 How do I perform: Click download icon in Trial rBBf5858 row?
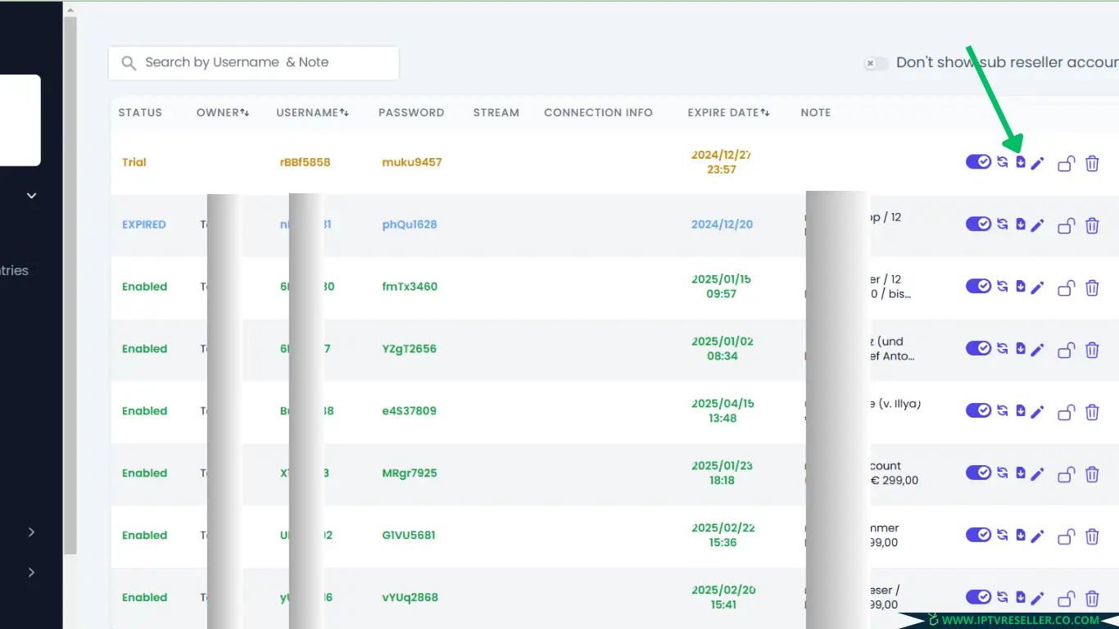point(1021,162)
